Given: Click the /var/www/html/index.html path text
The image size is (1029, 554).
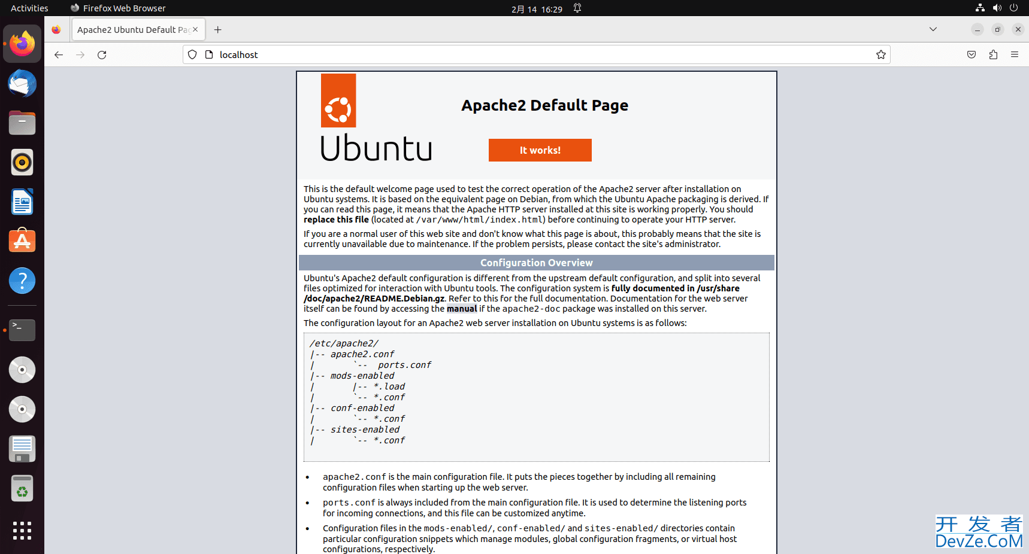Looking at the screenshot, I should (x=480, y=220).
